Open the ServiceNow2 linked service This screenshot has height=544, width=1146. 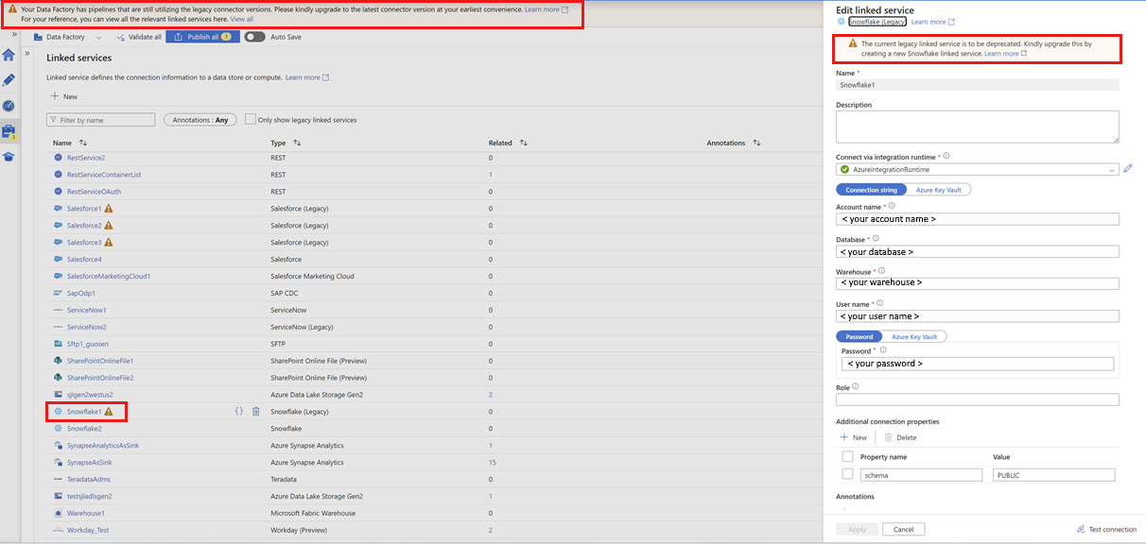[x=87, y=327]
